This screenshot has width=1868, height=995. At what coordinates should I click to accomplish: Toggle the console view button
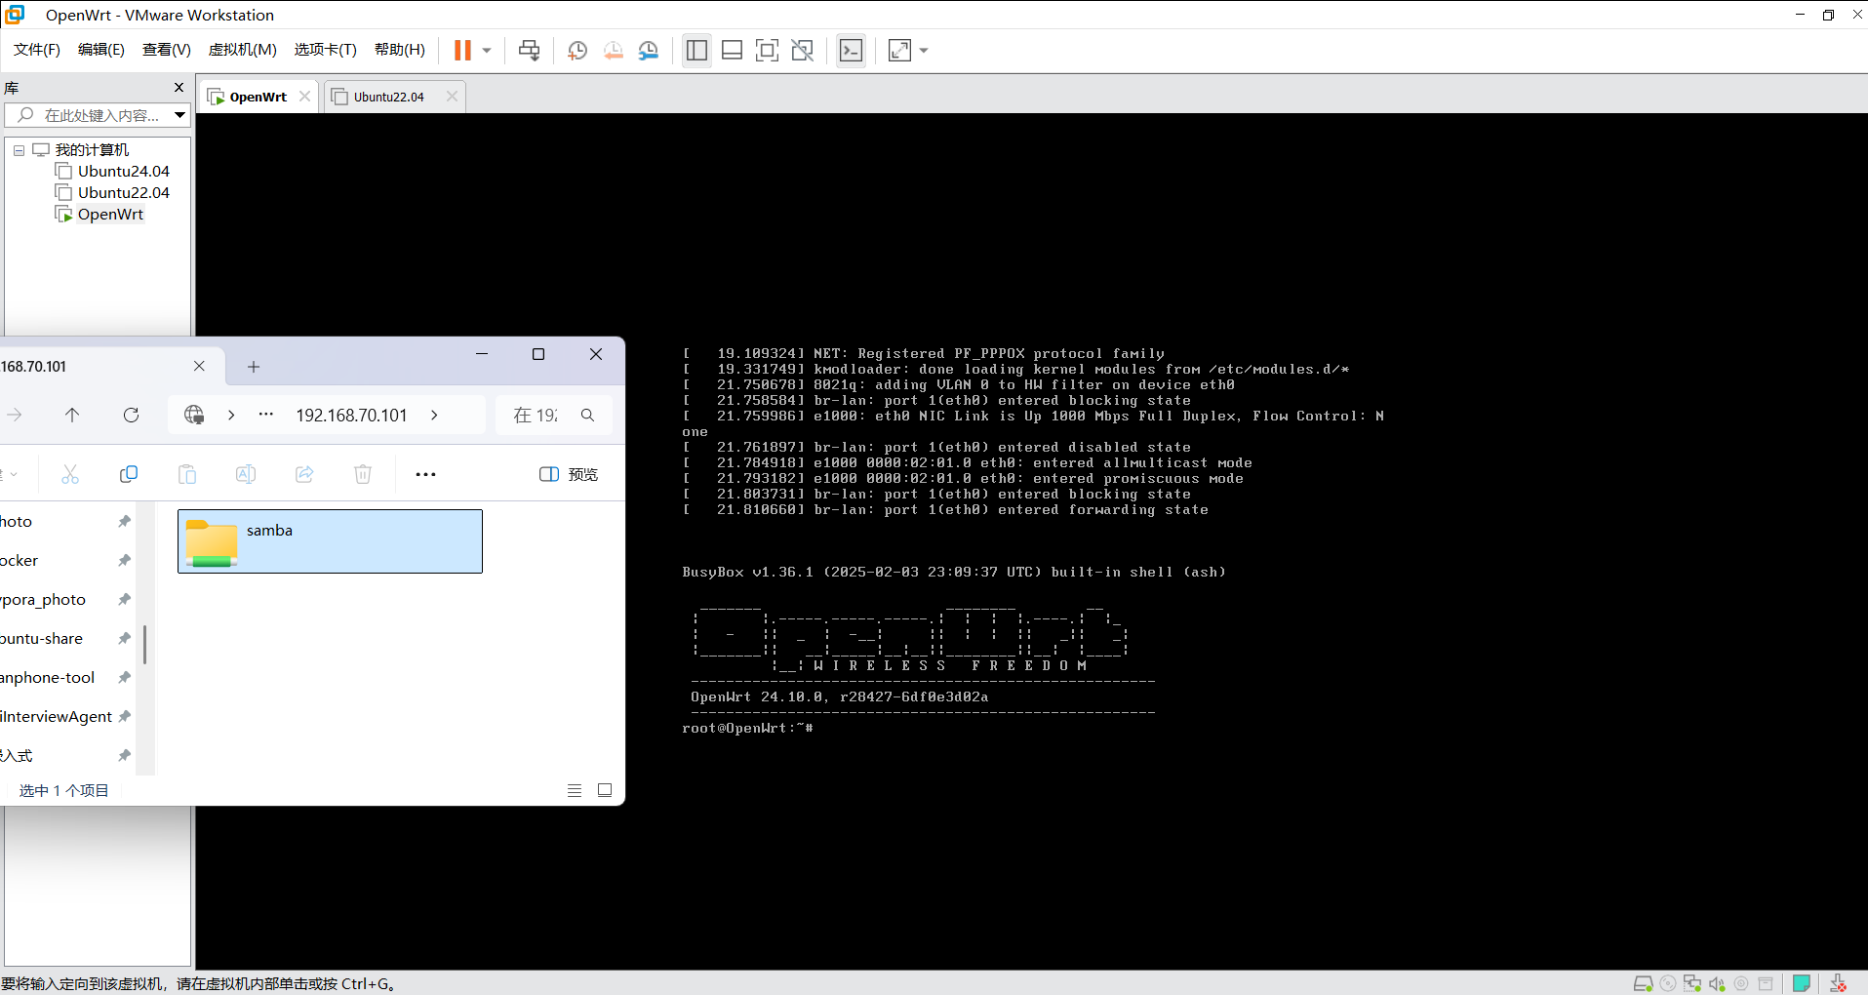coord(851,51)
